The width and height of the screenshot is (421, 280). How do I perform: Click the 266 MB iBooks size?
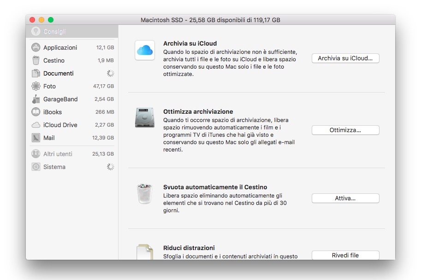coord(105,112)
